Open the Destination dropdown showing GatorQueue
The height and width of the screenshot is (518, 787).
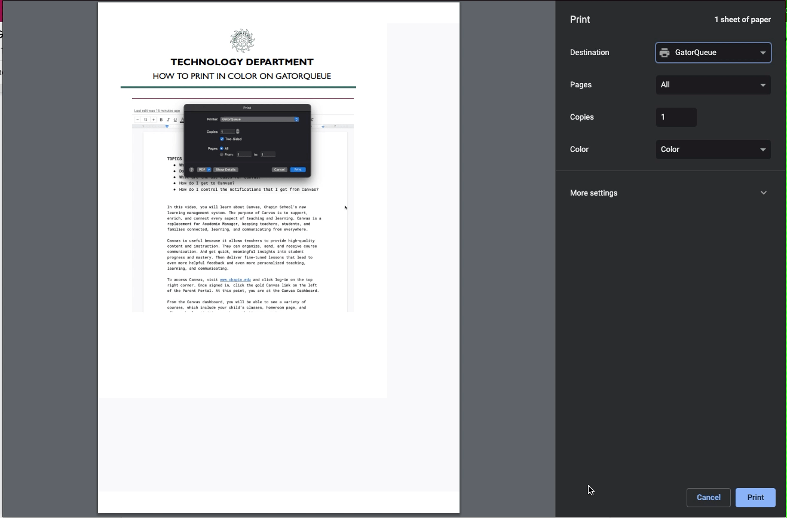[713, 53]
